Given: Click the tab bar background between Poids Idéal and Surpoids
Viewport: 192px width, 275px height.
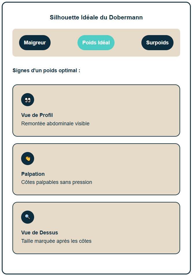Looking at the screenshot, I should (x=128, y=43).
